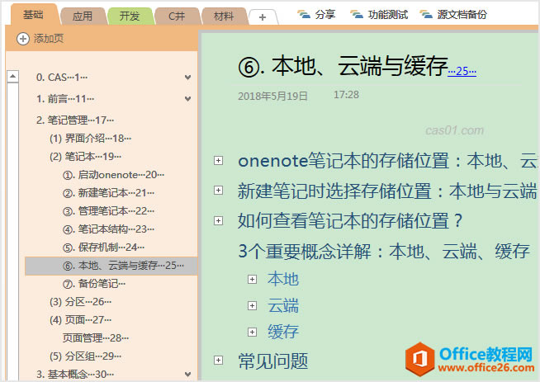Click the add page plus icon
Image resolution: width=540 pixels, height=382 pixels.
click(23, 39)
